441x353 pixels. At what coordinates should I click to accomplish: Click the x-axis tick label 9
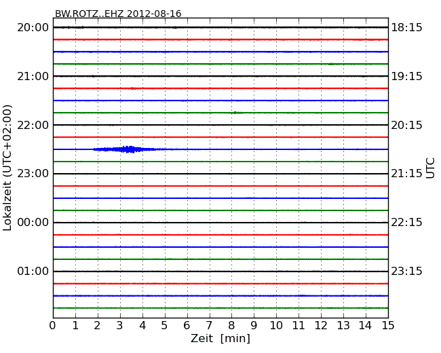[254, 325]
